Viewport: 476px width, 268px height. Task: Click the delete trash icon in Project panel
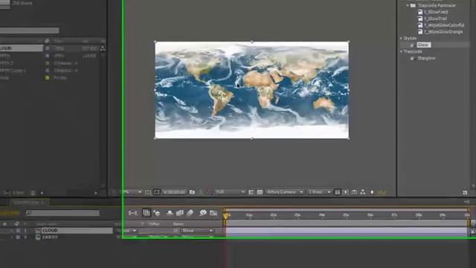click(x=33, y=193)
